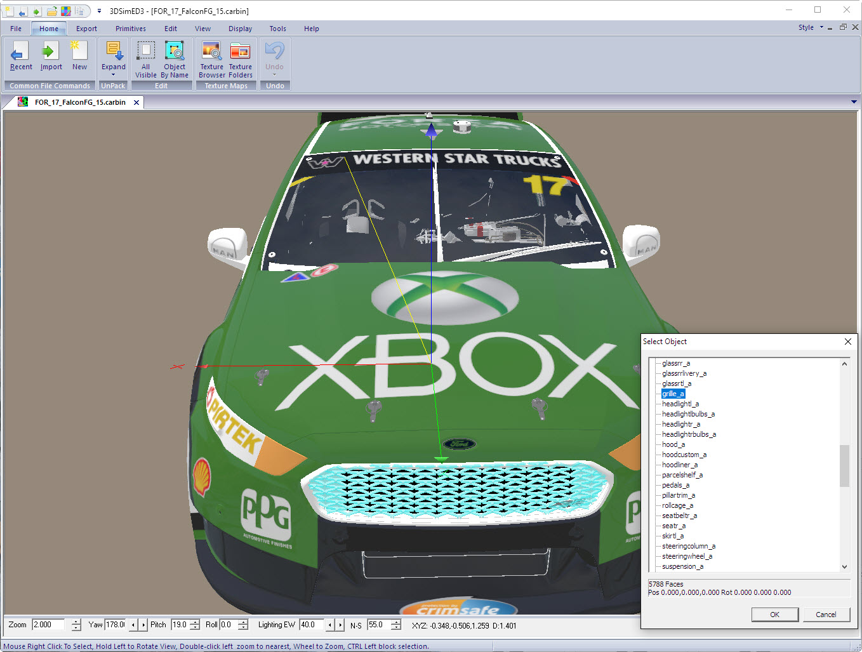Image resolution: width=862 pixels, height=652 pixels.
Task: Open the View ribbon tab
Action: (202, 29)
